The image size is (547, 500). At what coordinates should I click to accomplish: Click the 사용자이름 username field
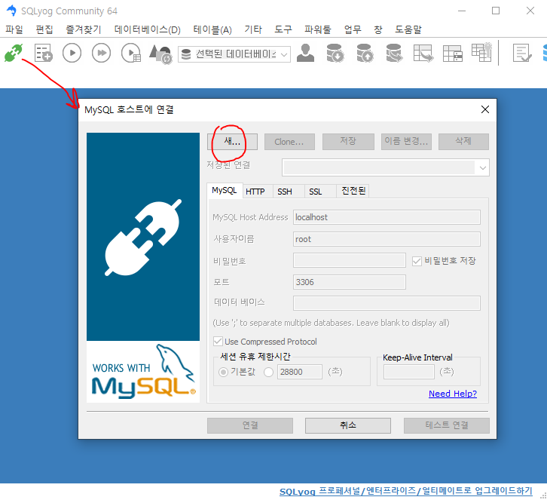pyautogui.click(x=387, y=239)
